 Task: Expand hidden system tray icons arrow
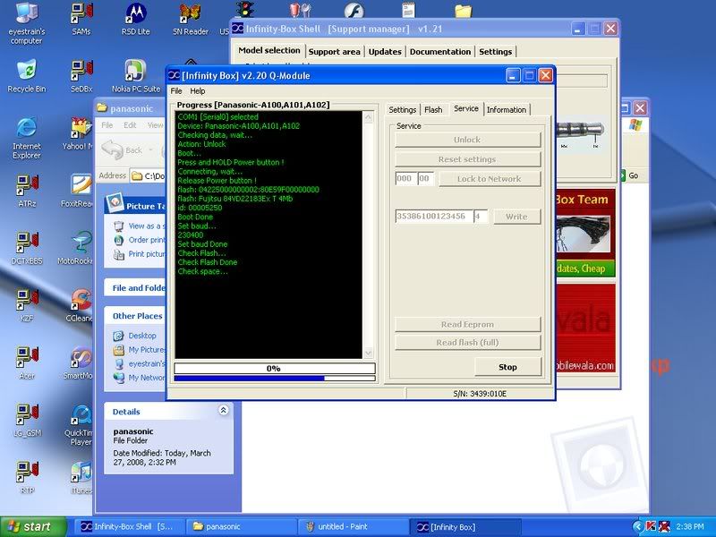tap(638, 526)
